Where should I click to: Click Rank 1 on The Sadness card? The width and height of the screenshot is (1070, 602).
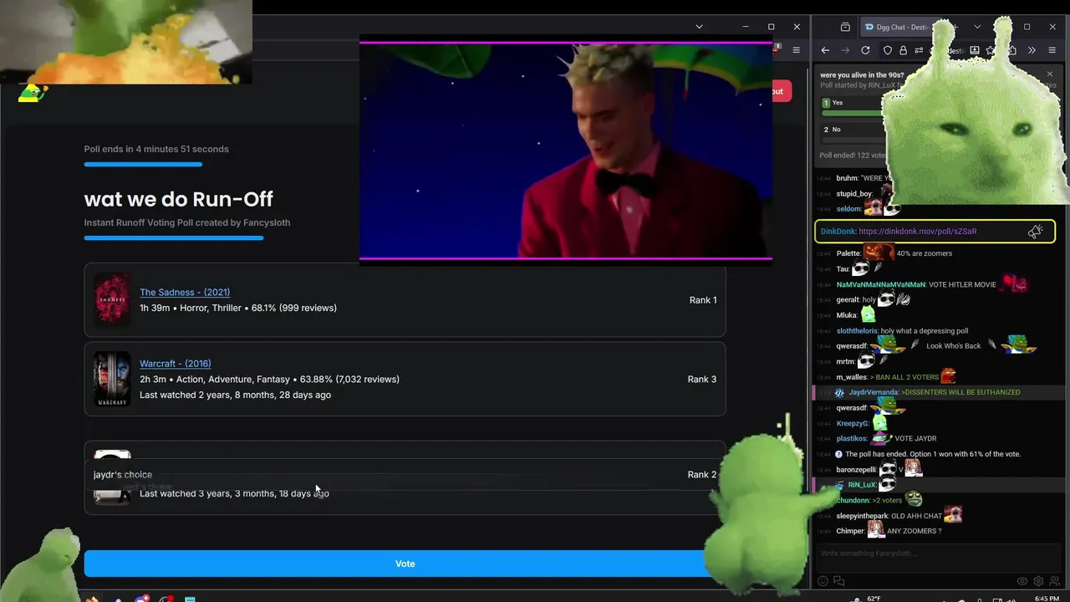click(x=703, y=300)
